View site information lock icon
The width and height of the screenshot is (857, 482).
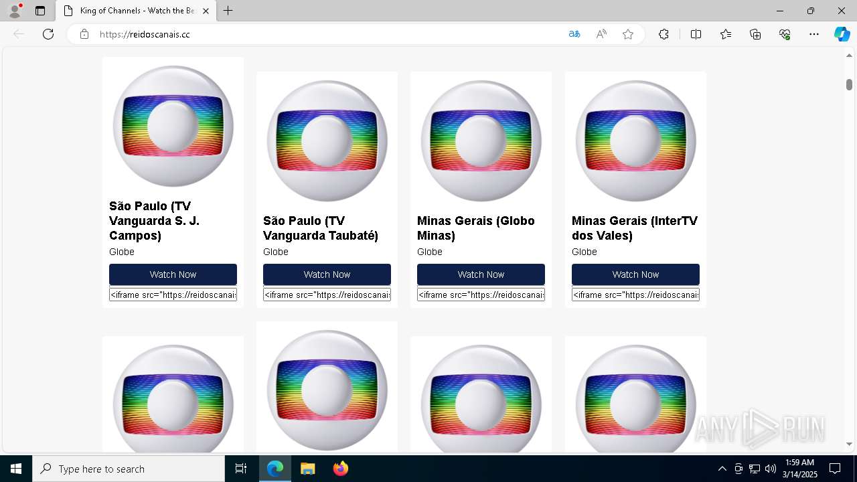(x=84, y=34)
